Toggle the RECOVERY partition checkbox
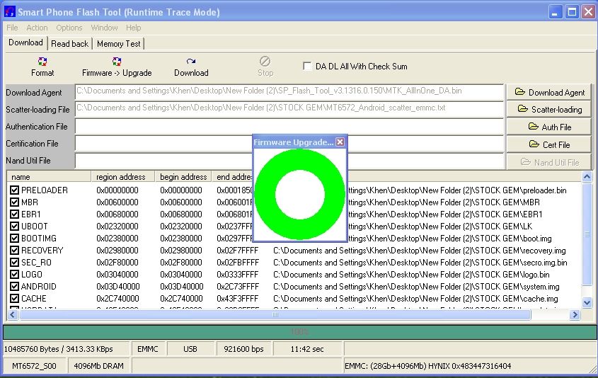 (15, 251)
